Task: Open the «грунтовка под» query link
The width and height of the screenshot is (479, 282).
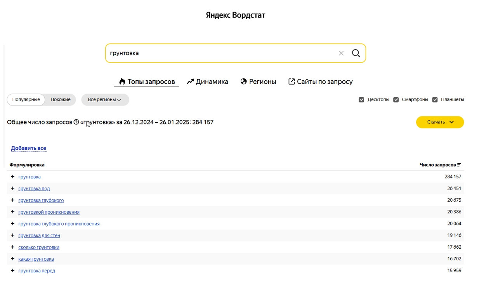Action: (34, 189)
